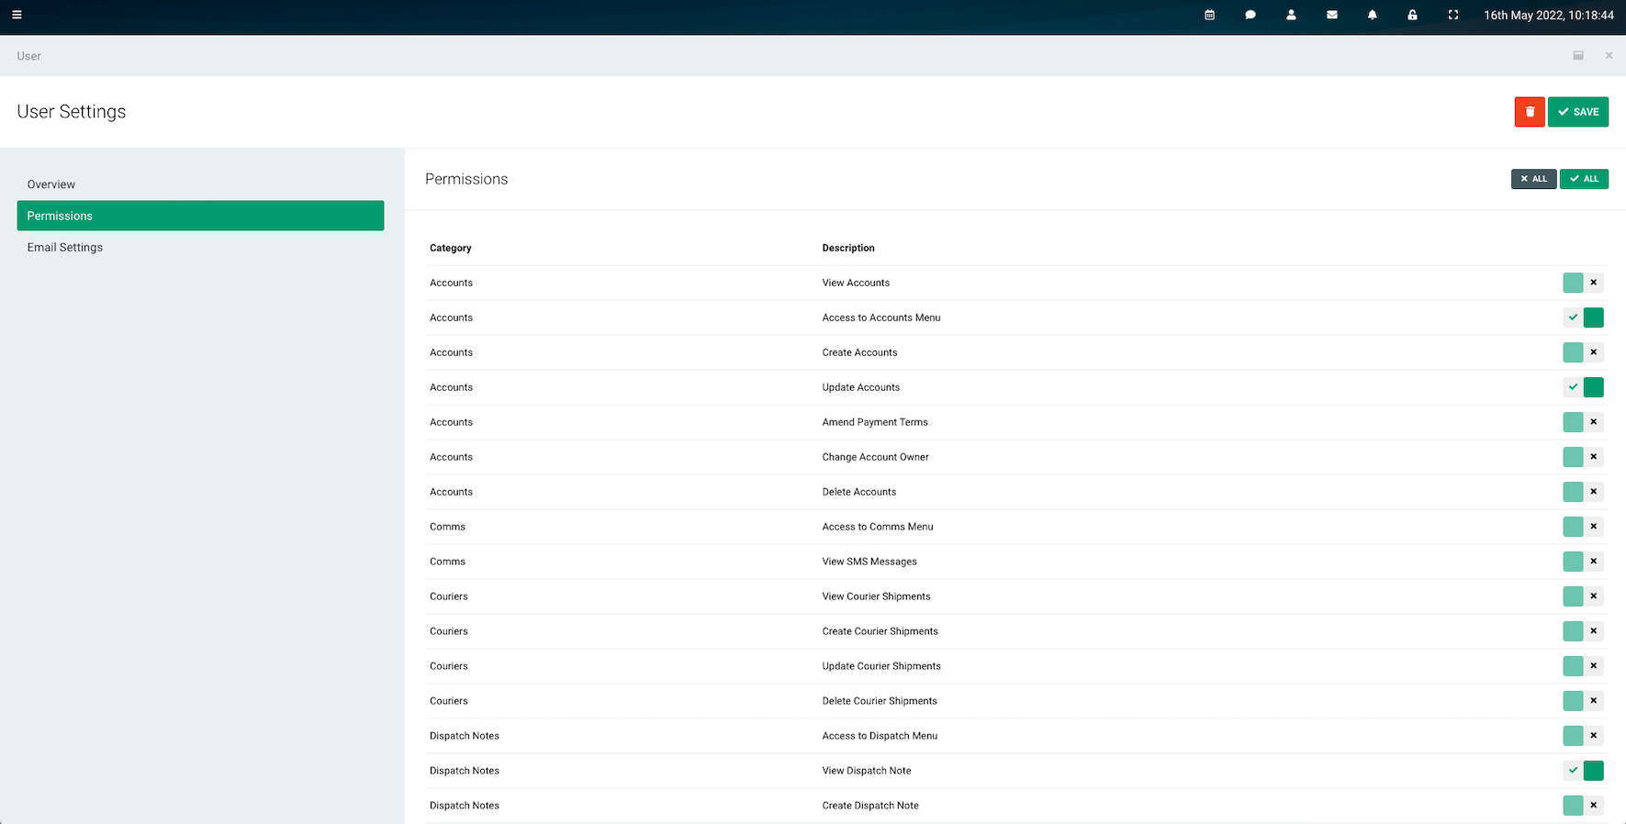
Task: Click 'Delete Accounts' description text
Action: point(859,492)
